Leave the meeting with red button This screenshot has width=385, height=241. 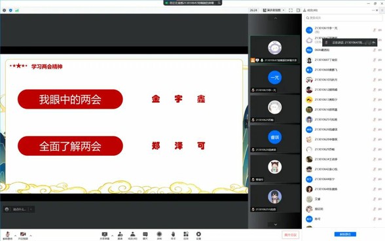click(x=291, y=235)
